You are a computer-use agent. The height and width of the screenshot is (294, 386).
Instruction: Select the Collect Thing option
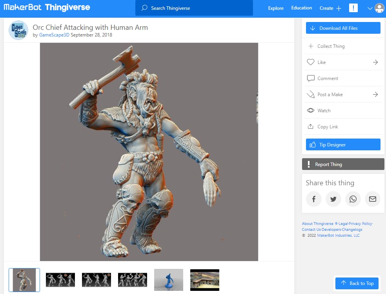(x=343, y=46)
